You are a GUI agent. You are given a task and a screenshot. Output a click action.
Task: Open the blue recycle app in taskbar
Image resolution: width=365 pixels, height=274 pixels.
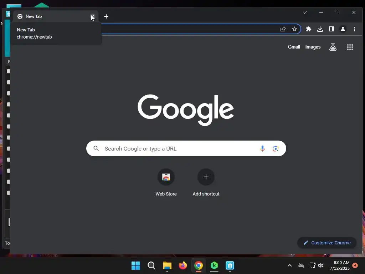(230, 265)
